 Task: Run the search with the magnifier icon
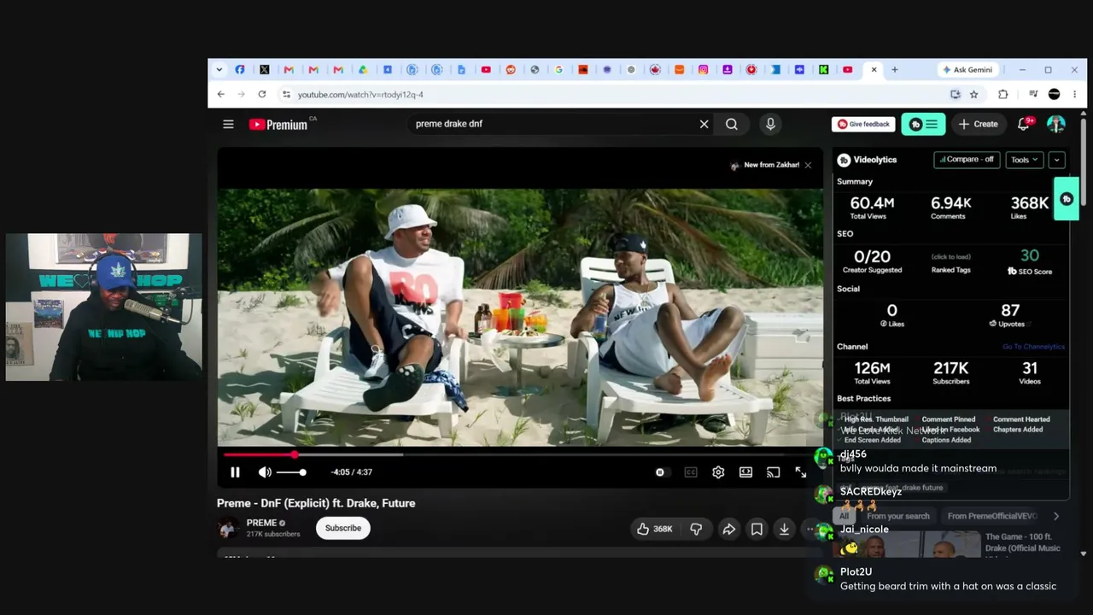point(732,124)
